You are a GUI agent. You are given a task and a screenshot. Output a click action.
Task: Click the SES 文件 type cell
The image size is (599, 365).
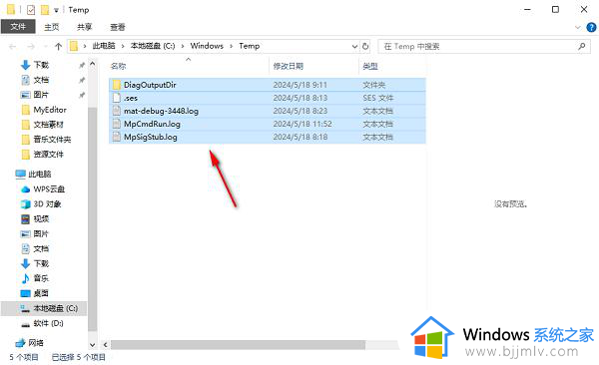pos(377,98)
